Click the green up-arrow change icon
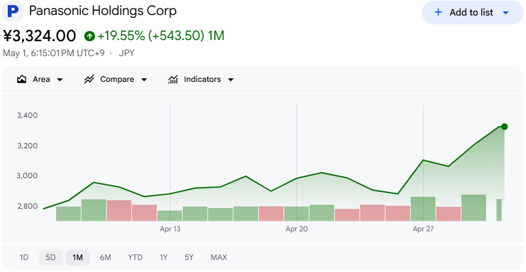The image size is (526, 272). 90,35
